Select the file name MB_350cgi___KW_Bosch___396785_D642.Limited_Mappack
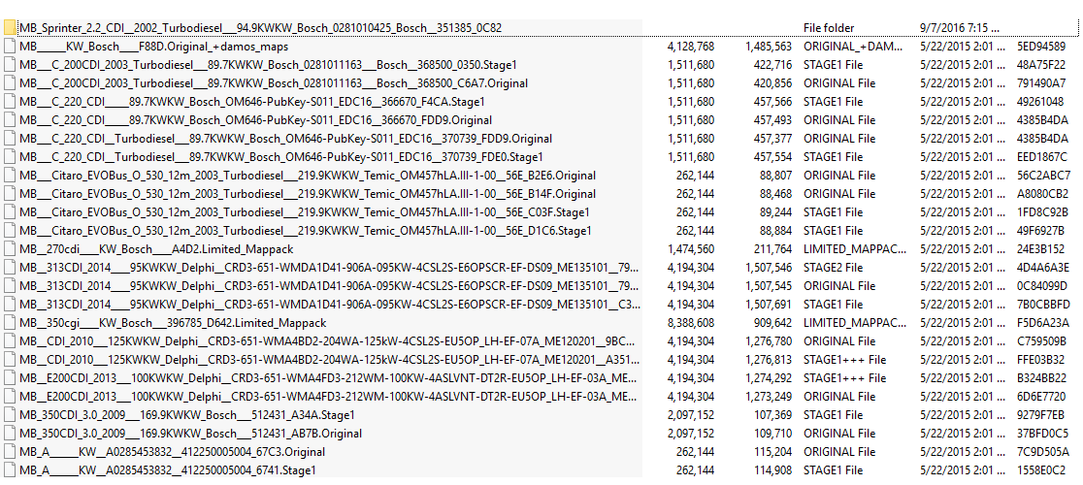 pos(173,322)
